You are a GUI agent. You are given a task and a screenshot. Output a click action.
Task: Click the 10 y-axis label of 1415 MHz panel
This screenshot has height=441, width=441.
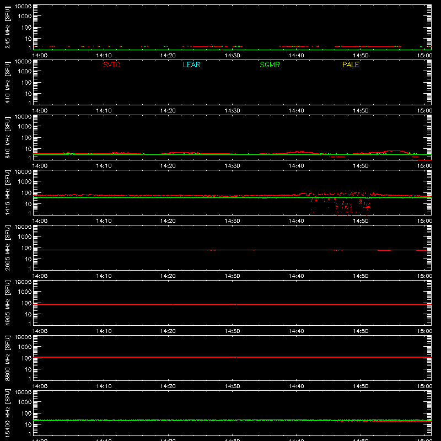point(29,204)
